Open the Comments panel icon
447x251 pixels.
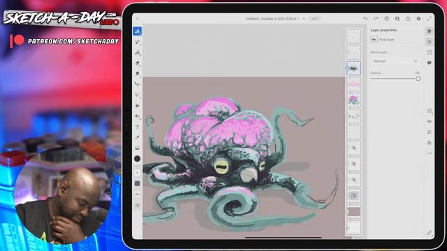tap(430, 63)
